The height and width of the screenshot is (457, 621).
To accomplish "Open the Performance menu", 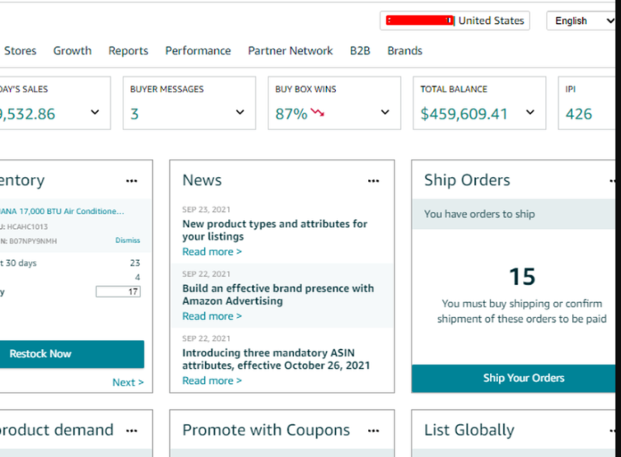I will pos(198,50).
